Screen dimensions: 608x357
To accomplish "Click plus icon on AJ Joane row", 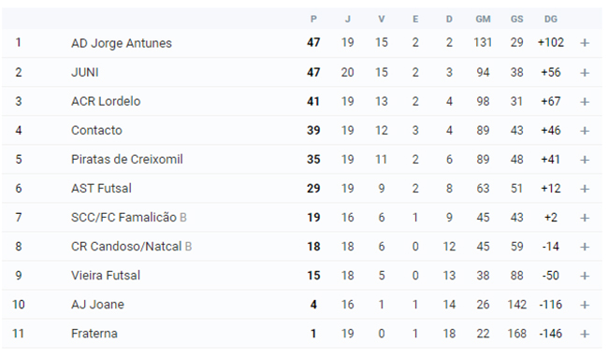I will (x=585, y=305).
